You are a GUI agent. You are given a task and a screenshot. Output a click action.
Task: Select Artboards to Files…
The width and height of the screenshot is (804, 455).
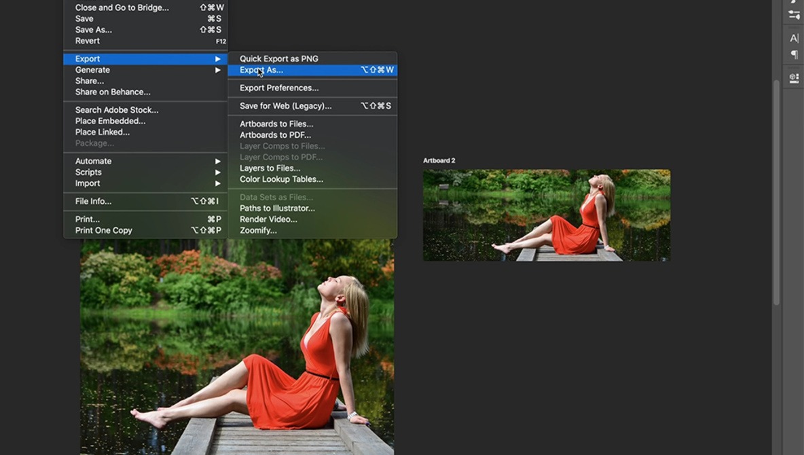[276, 124]
